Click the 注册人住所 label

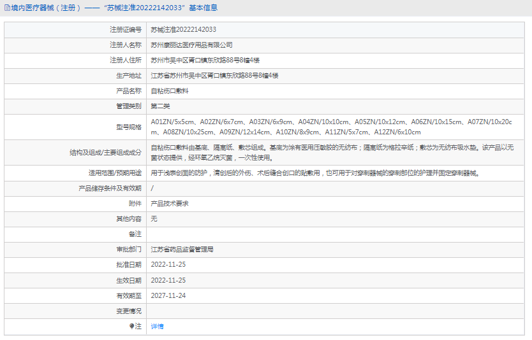pyautogui.click(x=126, y=60)
